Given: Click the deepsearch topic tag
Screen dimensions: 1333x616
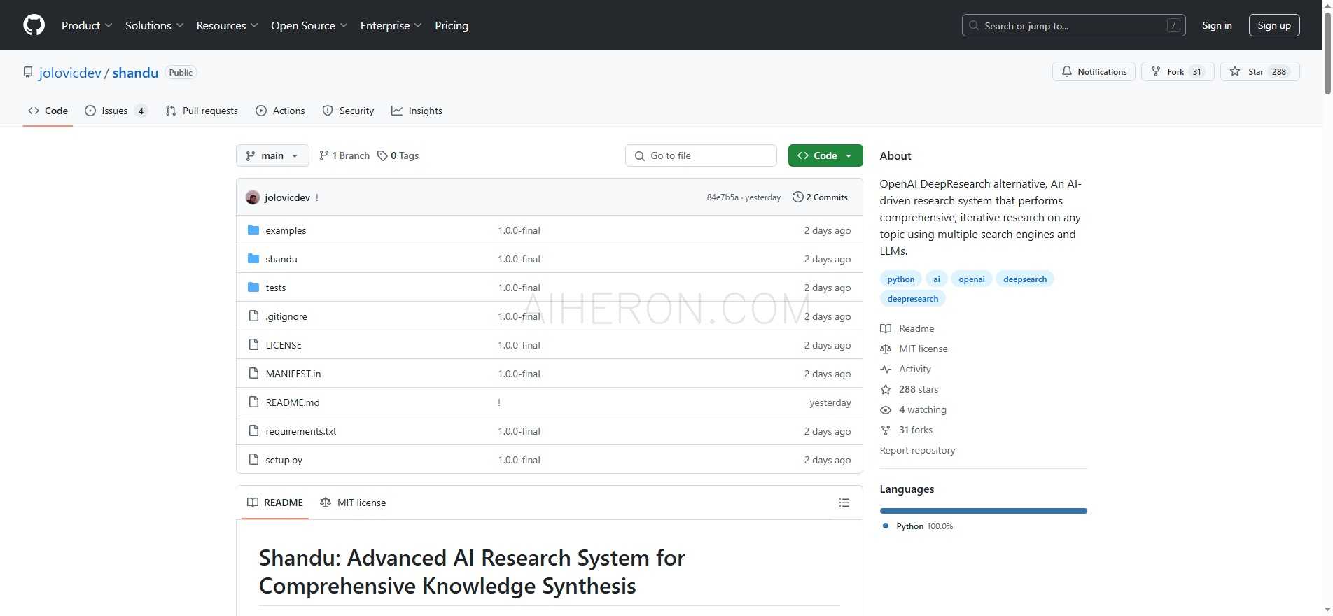Looking at the screenshot, I should 1025,279.
